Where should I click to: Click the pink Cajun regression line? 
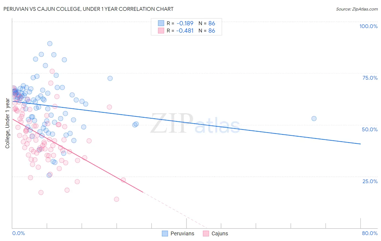click(x=78, y=155)
